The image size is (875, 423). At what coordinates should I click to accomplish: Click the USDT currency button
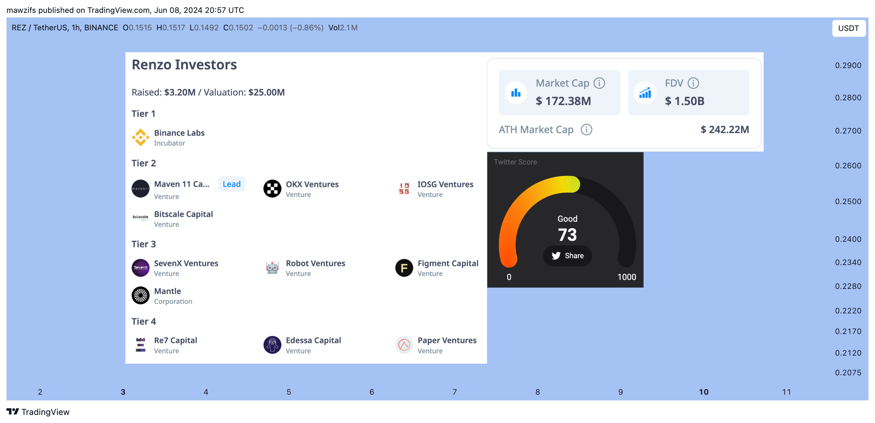coord(848,28)
